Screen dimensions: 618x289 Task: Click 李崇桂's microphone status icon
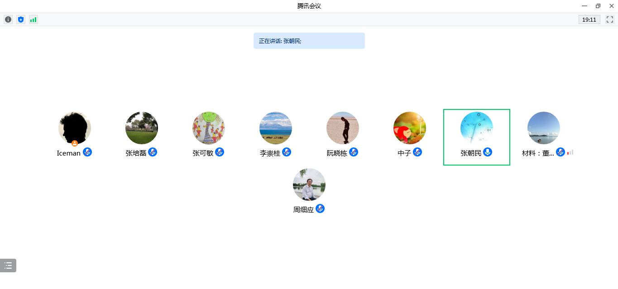(x=287, y=152)
